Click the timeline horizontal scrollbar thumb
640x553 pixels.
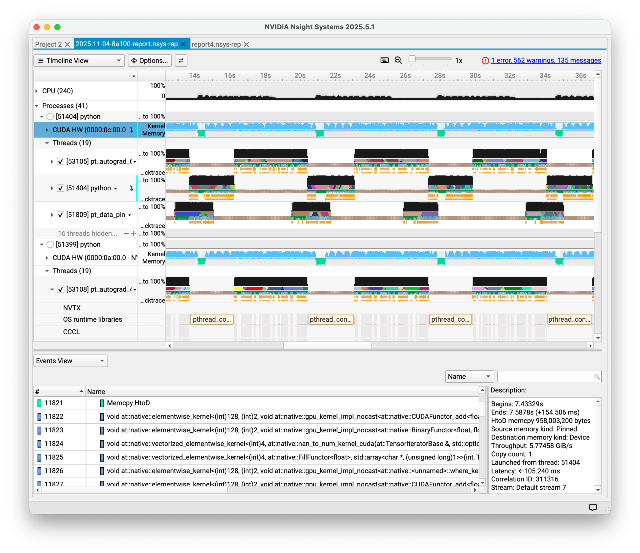tap(327, 345)
